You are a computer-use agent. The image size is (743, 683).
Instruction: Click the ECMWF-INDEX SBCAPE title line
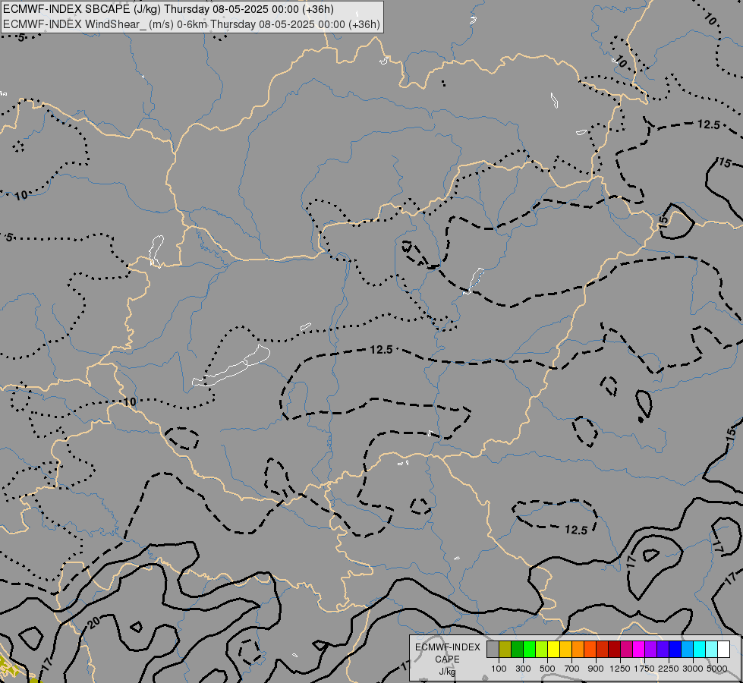point(168,9)
